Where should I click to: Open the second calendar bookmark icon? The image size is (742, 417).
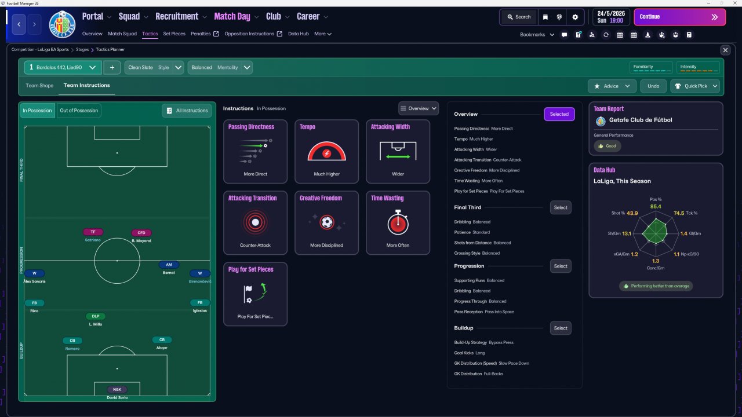(x=634, y=35)
